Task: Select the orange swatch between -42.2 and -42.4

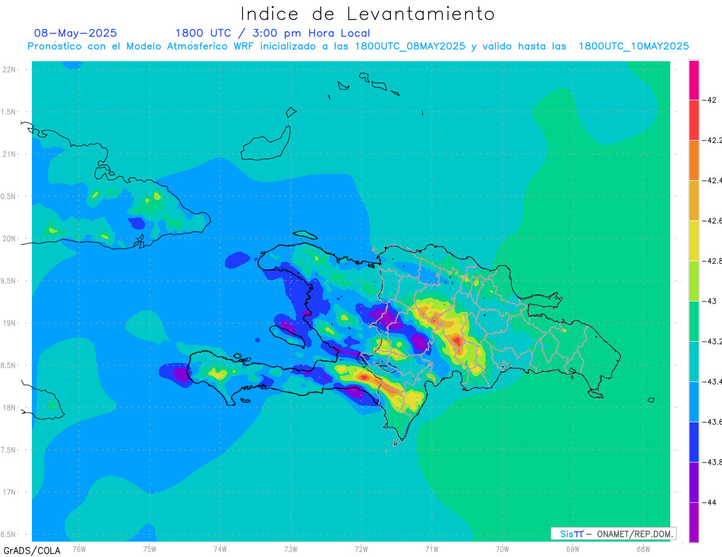Action: pyautogui.click(x=694, y=160)
